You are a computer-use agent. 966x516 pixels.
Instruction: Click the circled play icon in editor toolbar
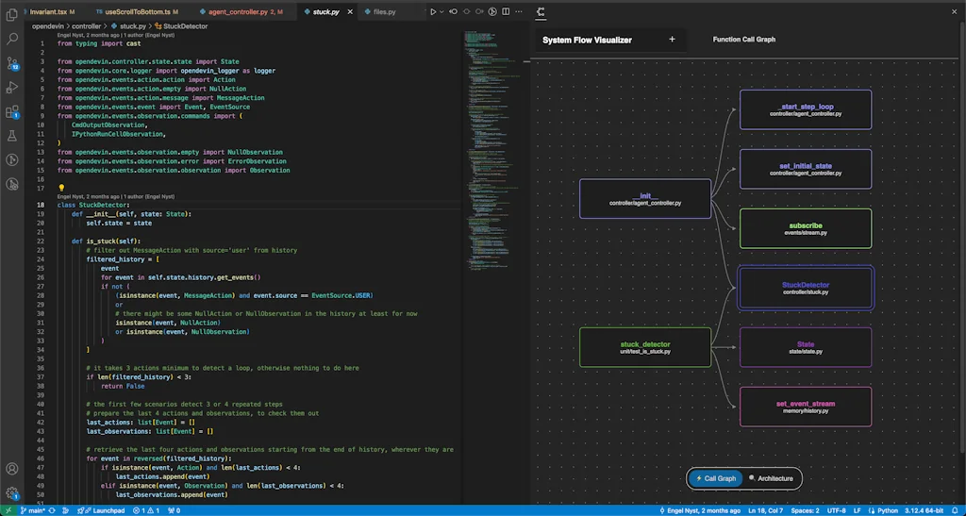point(492,11)
